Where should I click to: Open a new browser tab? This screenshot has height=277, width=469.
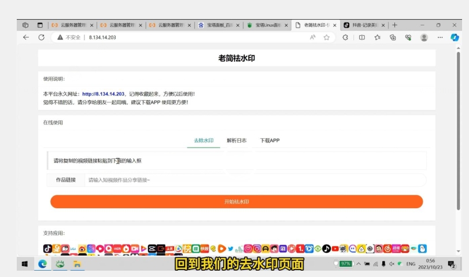(394, 25)
